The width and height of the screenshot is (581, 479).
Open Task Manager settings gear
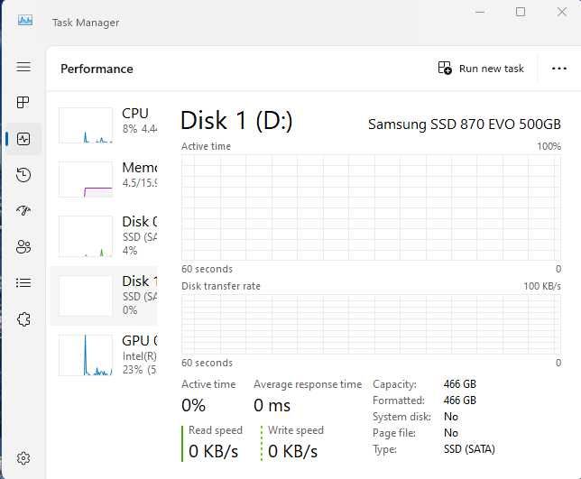pyautogui.click(x=23, y=458)
